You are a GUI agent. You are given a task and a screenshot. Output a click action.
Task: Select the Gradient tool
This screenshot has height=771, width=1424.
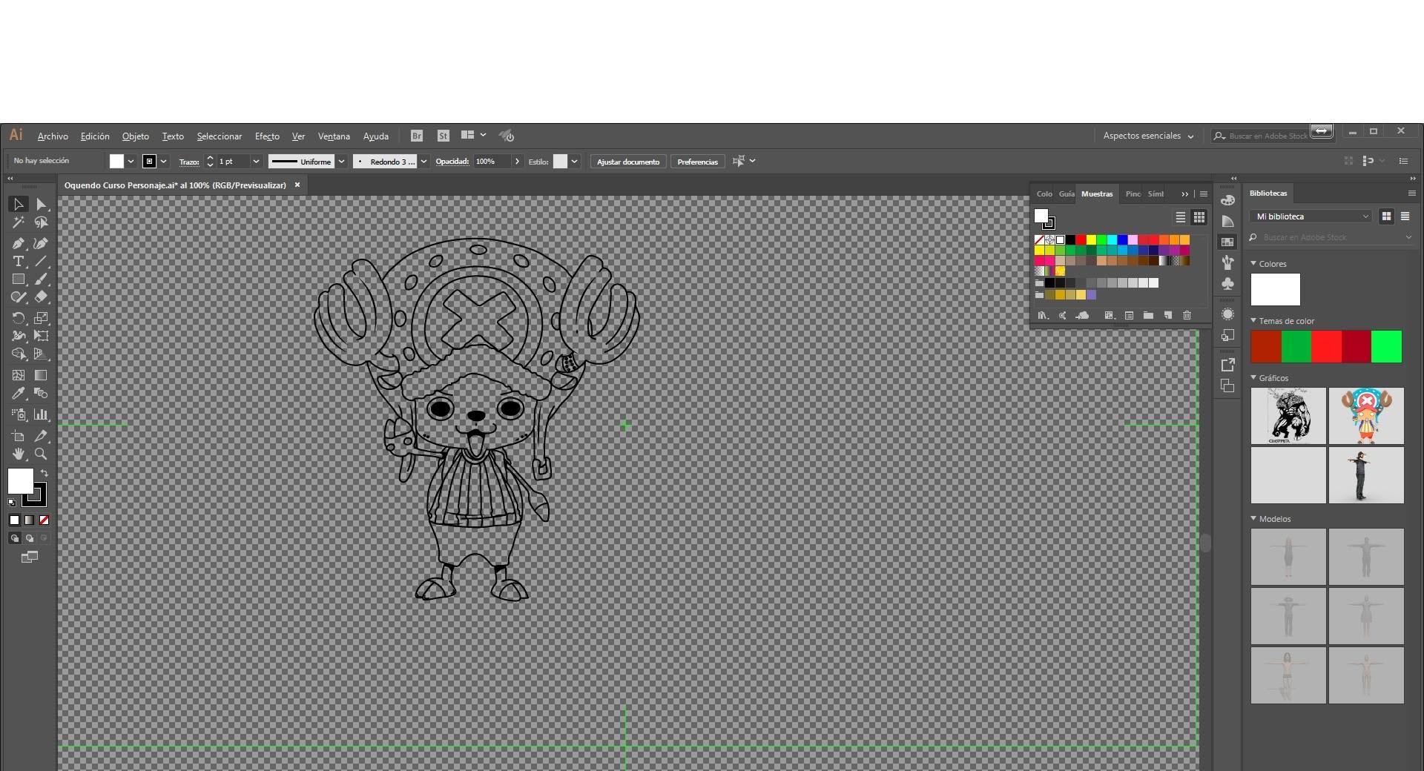click(42, 375)
